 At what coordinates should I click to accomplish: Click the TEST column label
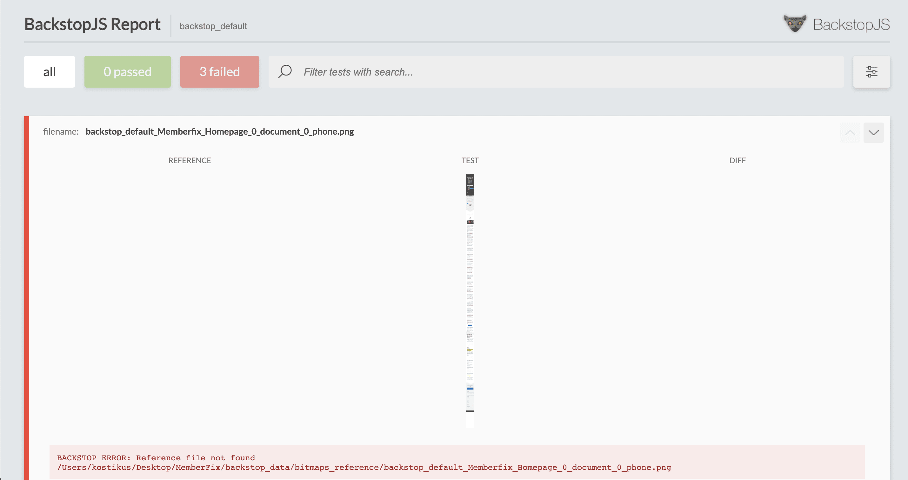point(470,160)
